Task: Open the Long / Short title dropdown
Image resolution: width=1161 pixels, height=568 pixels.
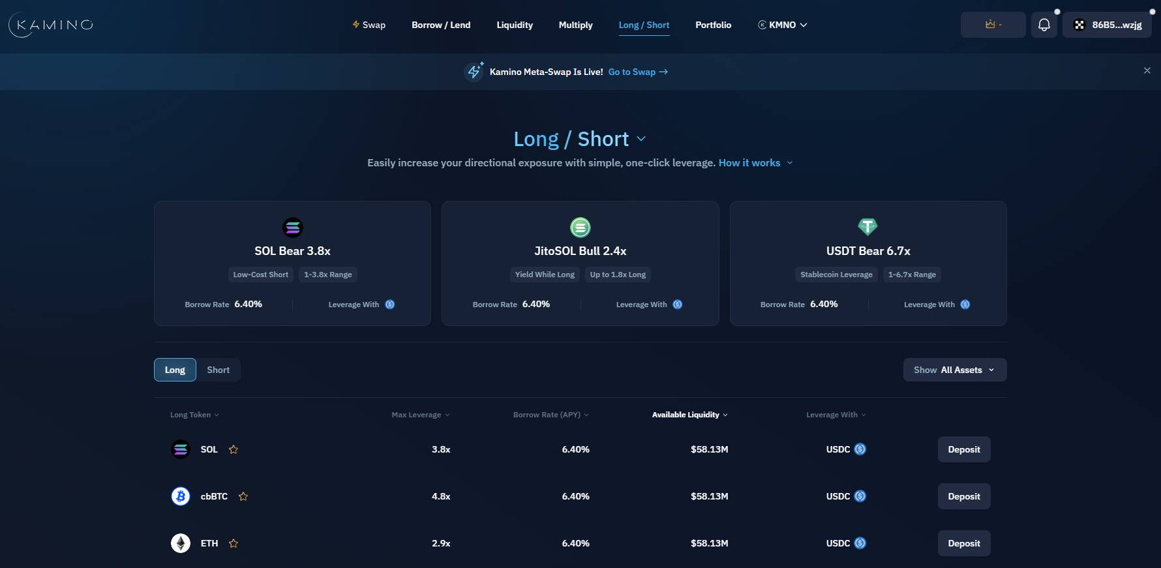Action: [x=641, y=139]
